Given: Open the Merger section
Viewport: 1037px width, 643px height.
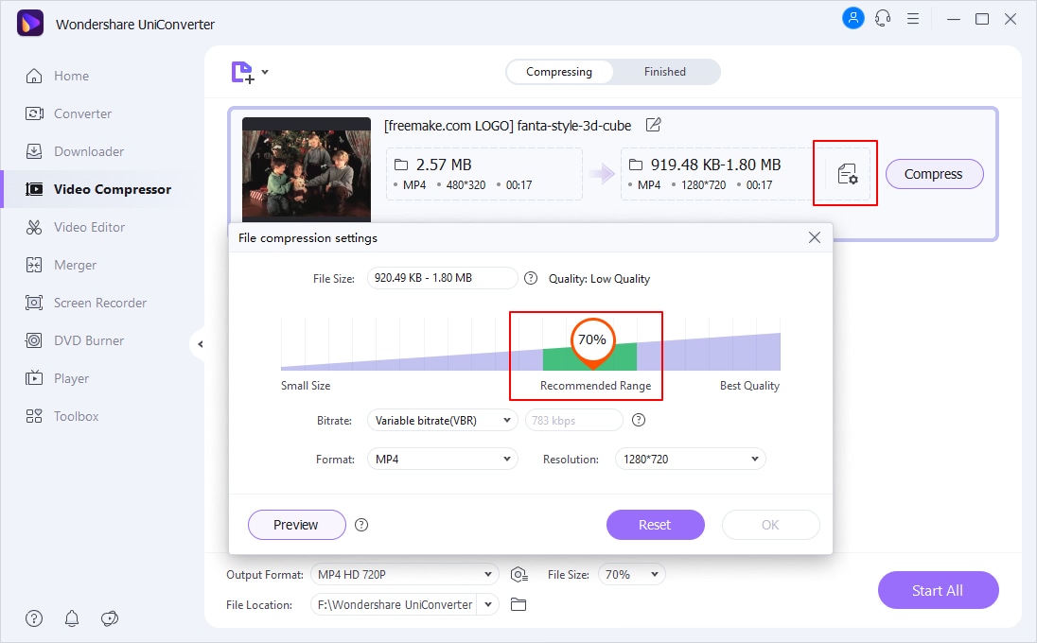Looking at the screenshot, I should pyautogui.click(x=61, y=265).
